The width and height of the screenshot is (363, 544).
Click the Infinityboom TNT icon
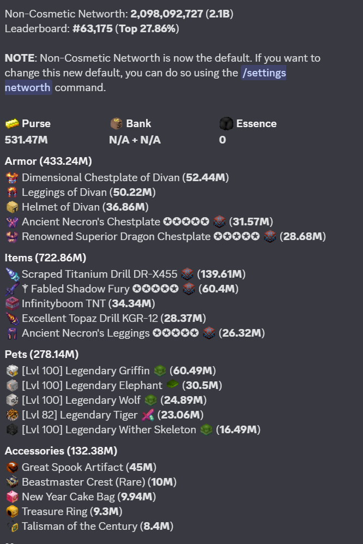tap(12, 303)
